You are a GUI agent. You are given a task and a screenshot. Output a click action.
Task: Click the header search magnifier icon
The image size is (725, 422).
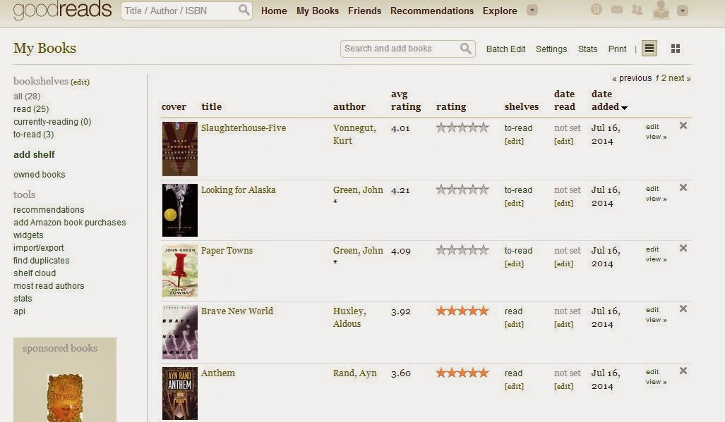coord(244,10)
